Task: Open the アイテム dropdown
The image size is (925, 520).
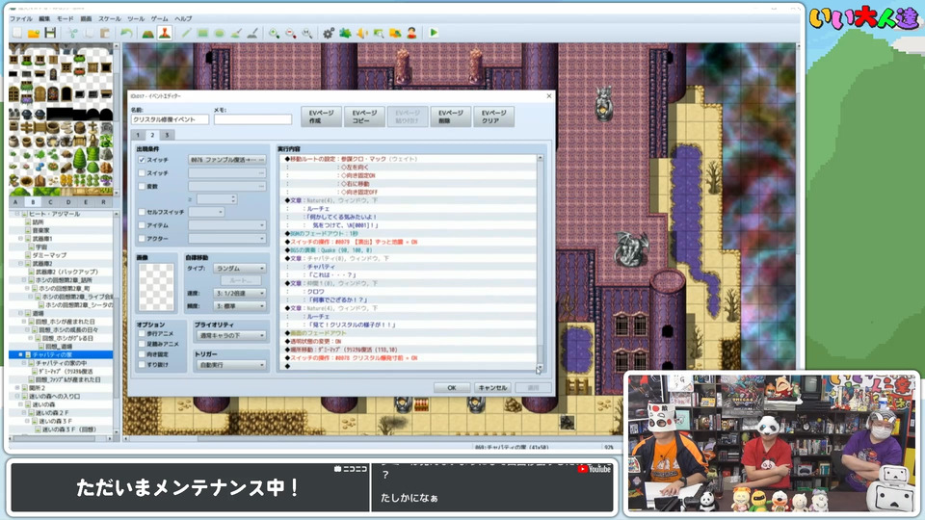Action: coord(227,225)
